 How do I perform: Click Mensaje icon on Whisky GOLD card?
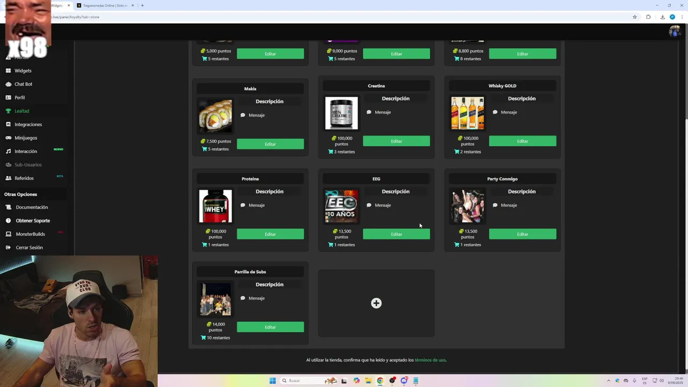click(495, 112)
